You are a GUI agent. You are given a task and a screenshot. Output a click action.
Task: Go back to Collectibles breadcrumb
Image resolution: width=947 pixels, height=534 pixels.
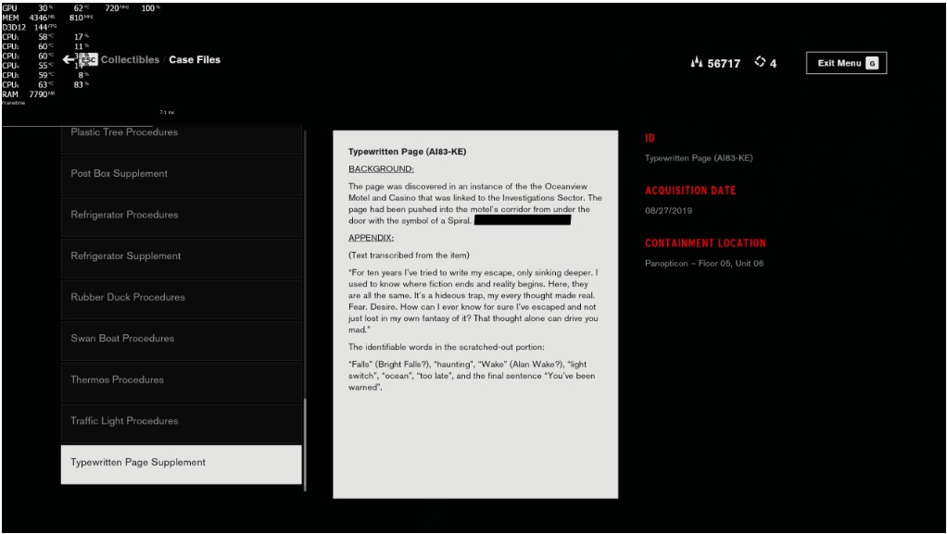[130, 60]
